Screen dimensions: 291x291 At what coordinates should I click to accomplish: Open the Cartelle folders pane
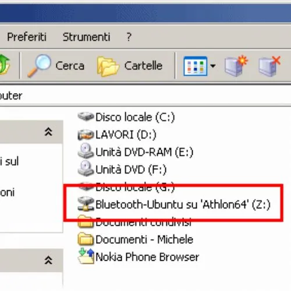pyautogui.click(x=130, y=66)
